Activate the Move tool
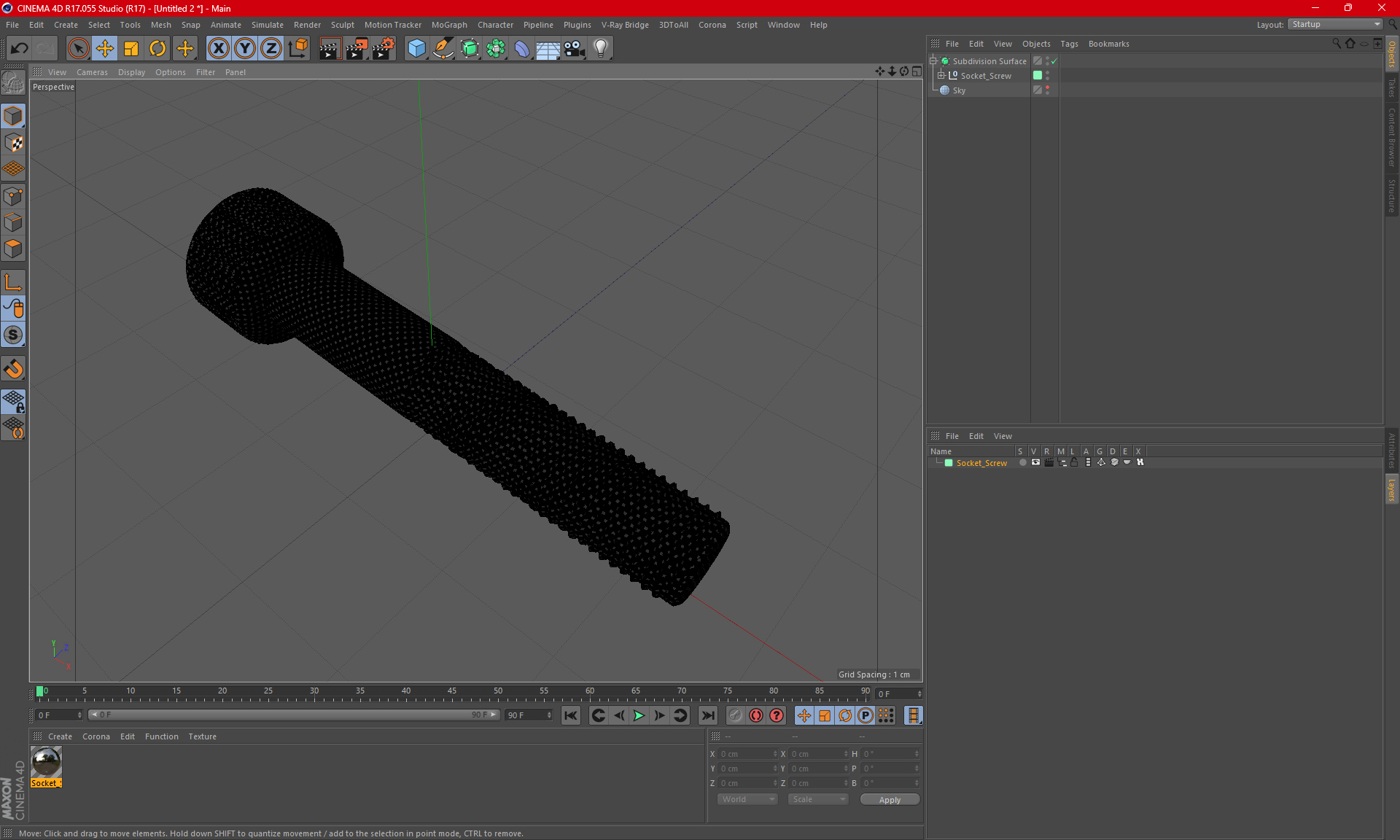Screen dimensions: 1400x840 pyautogui.click(x=105, y=49)
